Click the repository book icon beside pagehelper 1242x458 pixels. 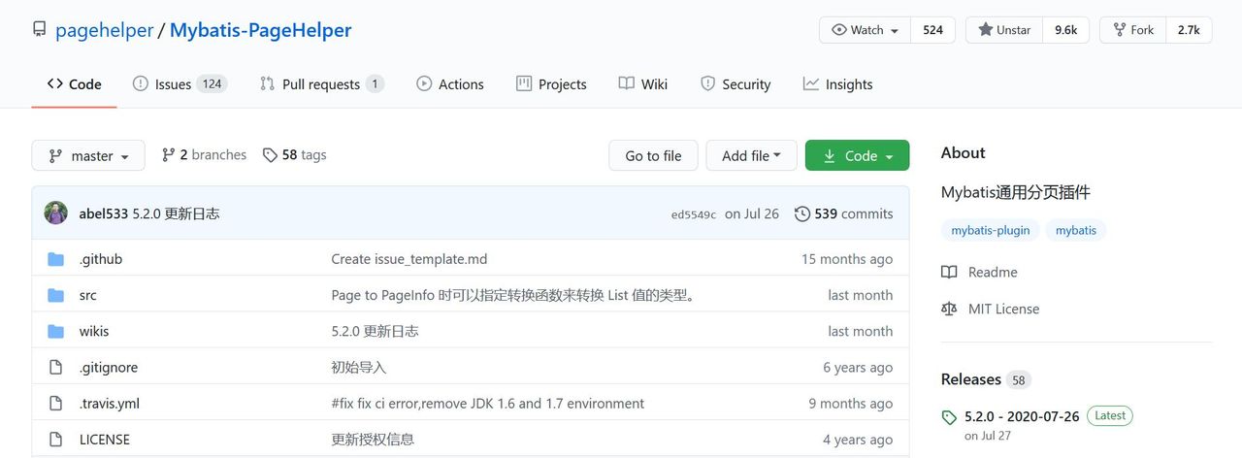(x=39, y=30)
